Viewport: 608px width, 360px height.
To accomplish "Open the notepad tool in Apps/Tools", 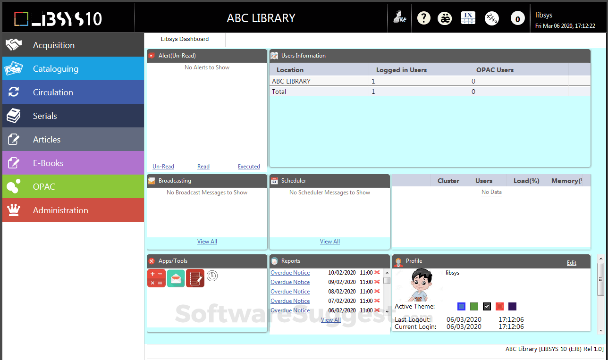I will click(x=195, y=278).
